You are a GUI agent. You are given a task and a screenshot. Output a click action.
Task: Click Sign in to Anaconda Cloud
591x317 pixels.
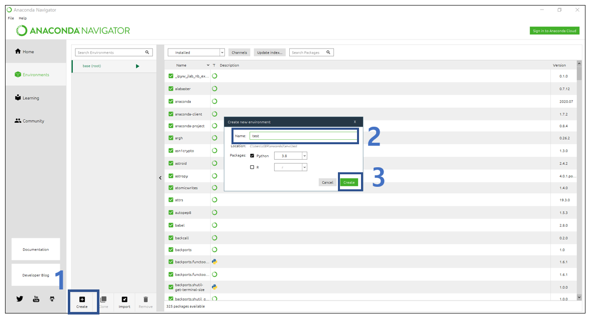(554, 31)
